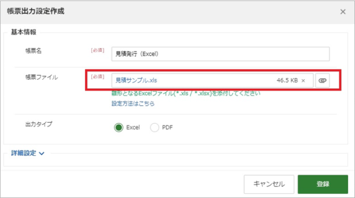Click the 帳票ファイル field label
This screenshot has height=198, width=355.
[x=42, y=77]
